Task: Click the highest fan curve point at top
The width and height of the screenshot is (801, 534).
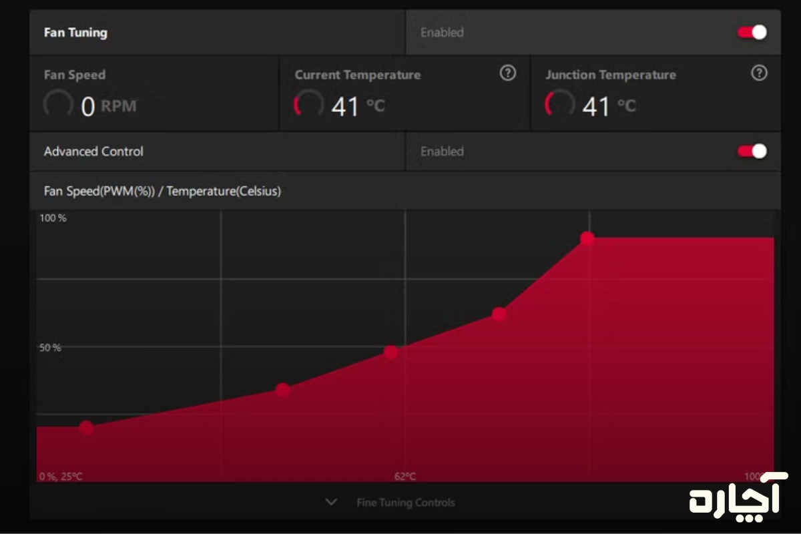Action: [x=587, y=238]
